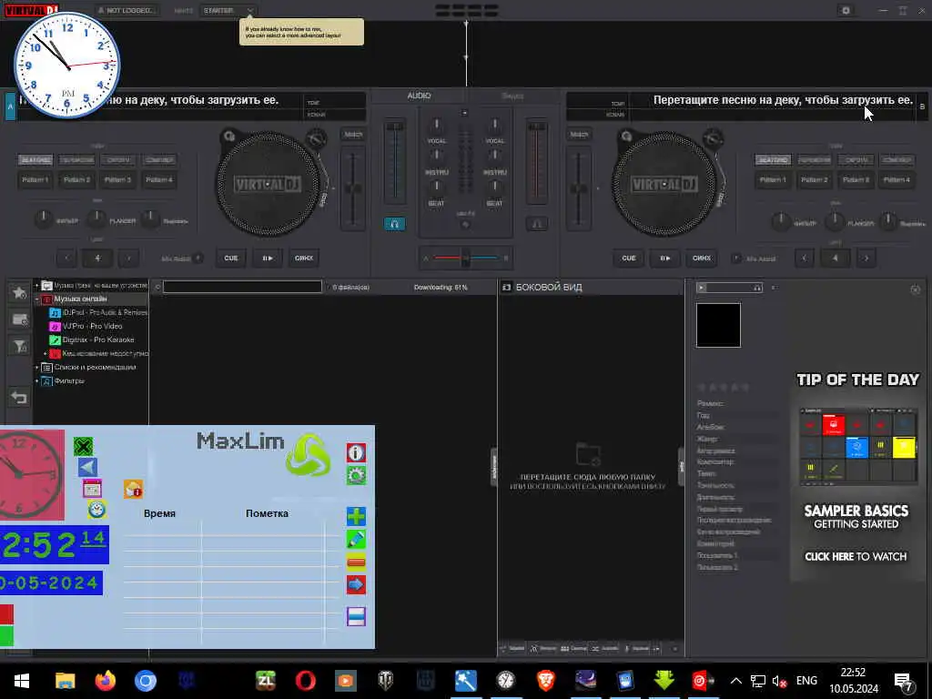Expand the Фильтры tree node
This screenshot has height=699, width=932.
click(37, 381)
